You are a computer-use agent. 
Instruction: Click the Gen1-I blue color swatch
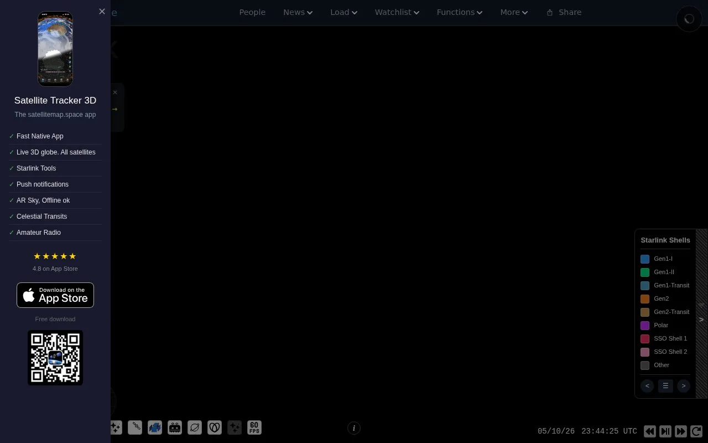point(645,259)
